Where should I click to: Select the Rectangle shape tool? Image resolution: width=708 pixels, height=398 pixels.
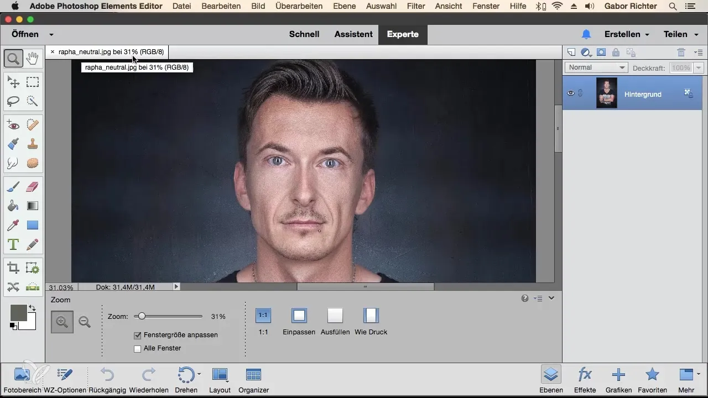pyautogui.click(x=33, y=225)
